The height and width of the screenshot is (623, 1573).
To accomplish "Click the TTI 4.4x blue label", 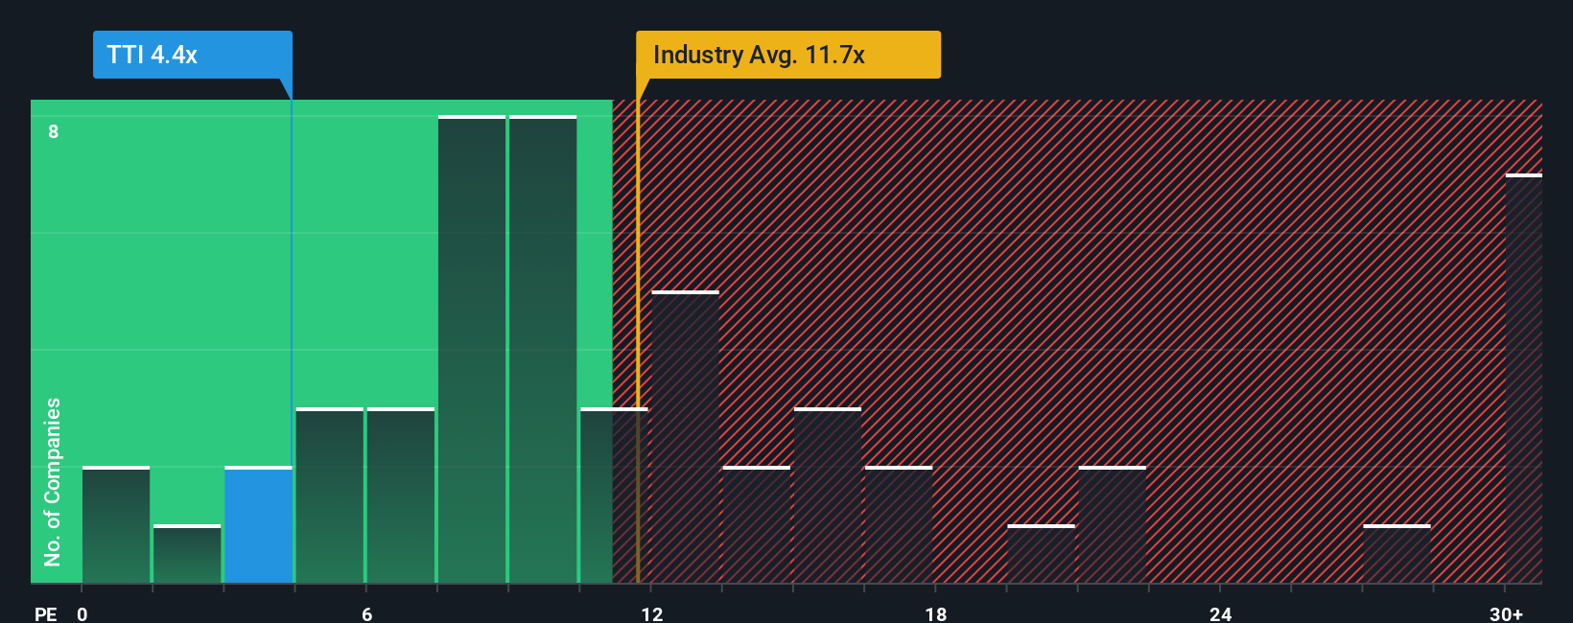I will coord(193,55).
